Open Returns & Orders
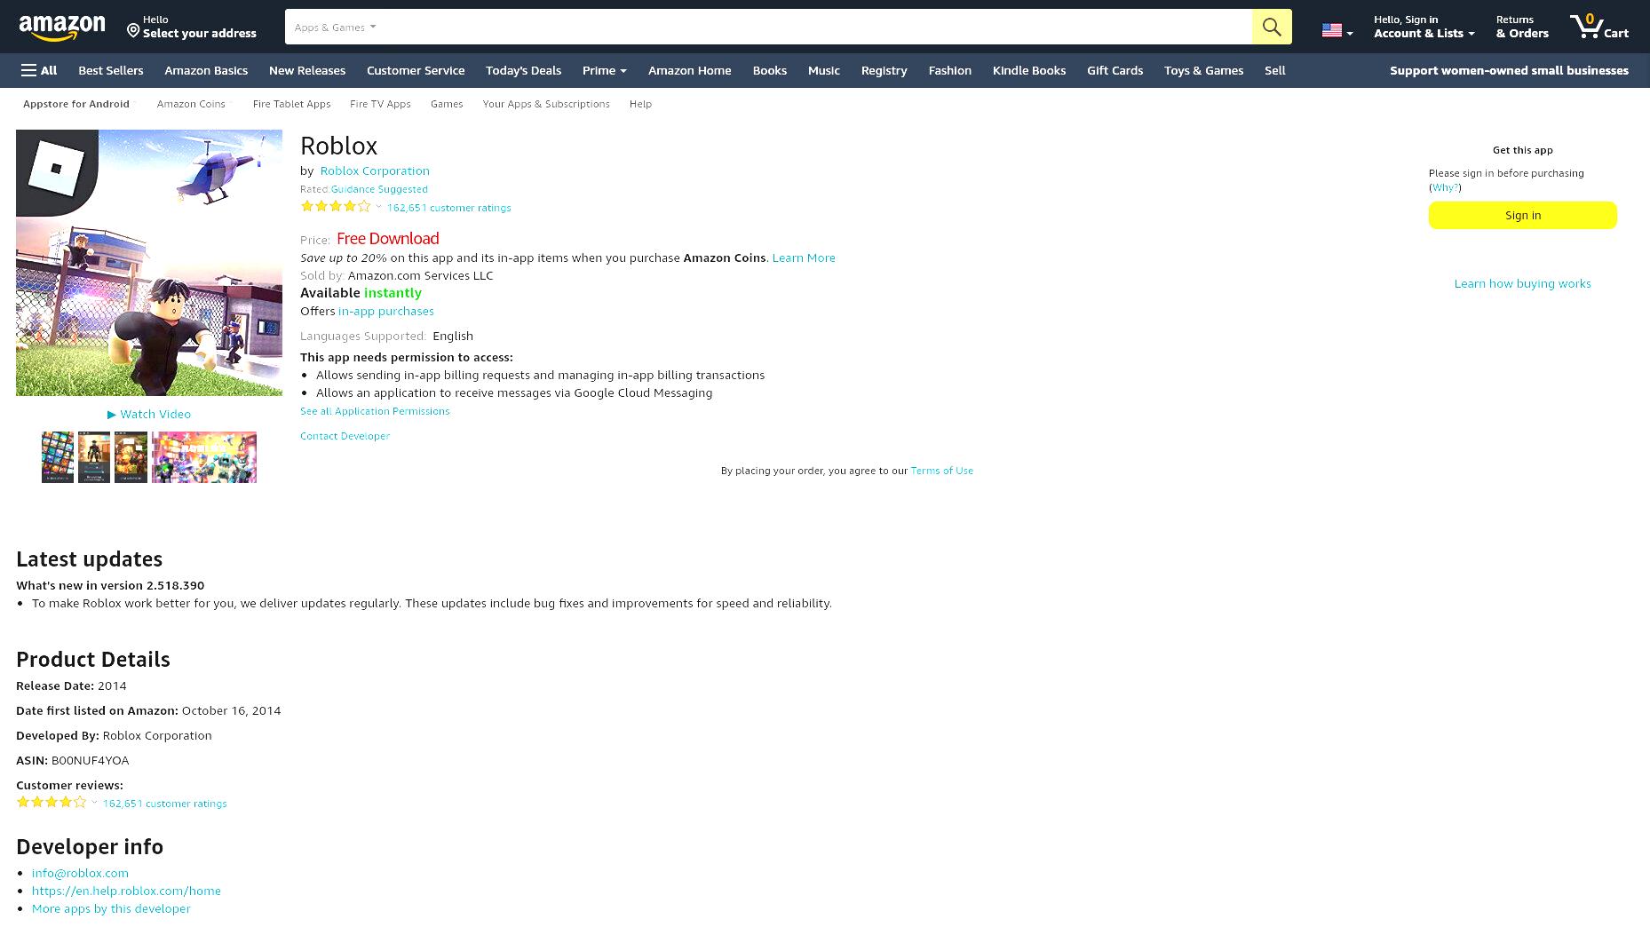This screenshot has height=935, width=1650. (x=1522, y=27)
